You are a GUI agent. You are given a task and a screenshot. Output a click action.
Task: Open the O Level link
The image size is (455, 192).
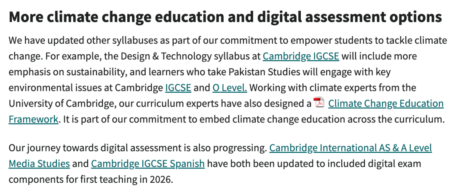tap(230, 88)
